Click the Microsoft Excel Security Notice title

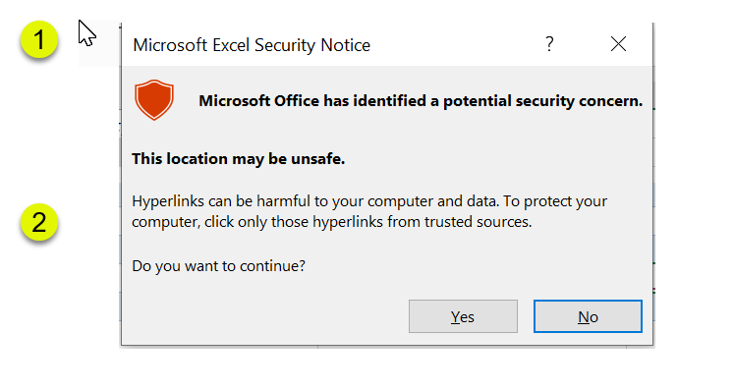252,45
